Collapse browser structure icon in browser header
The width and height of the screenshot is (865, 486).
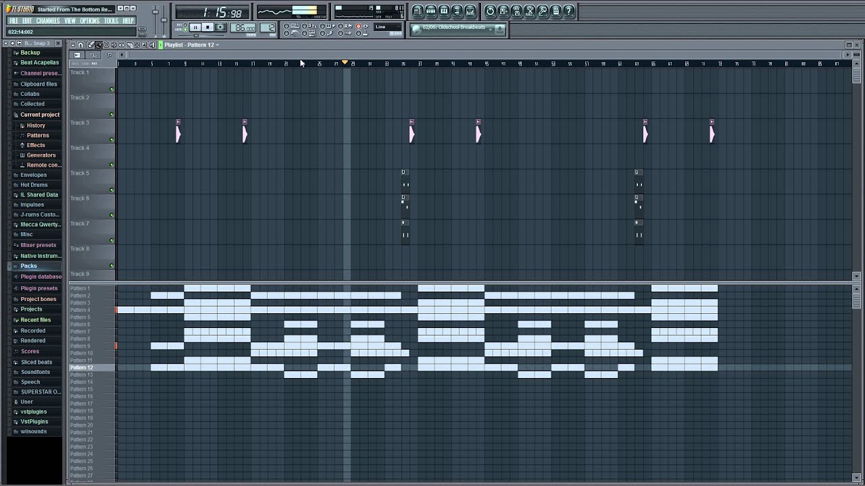(x=11, y=43)
